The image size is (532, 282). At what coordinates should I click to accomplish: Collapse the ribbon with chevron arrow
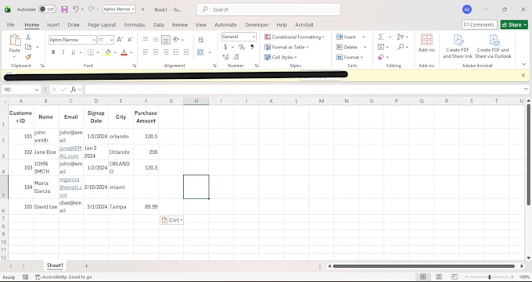[x=524, y=64]
